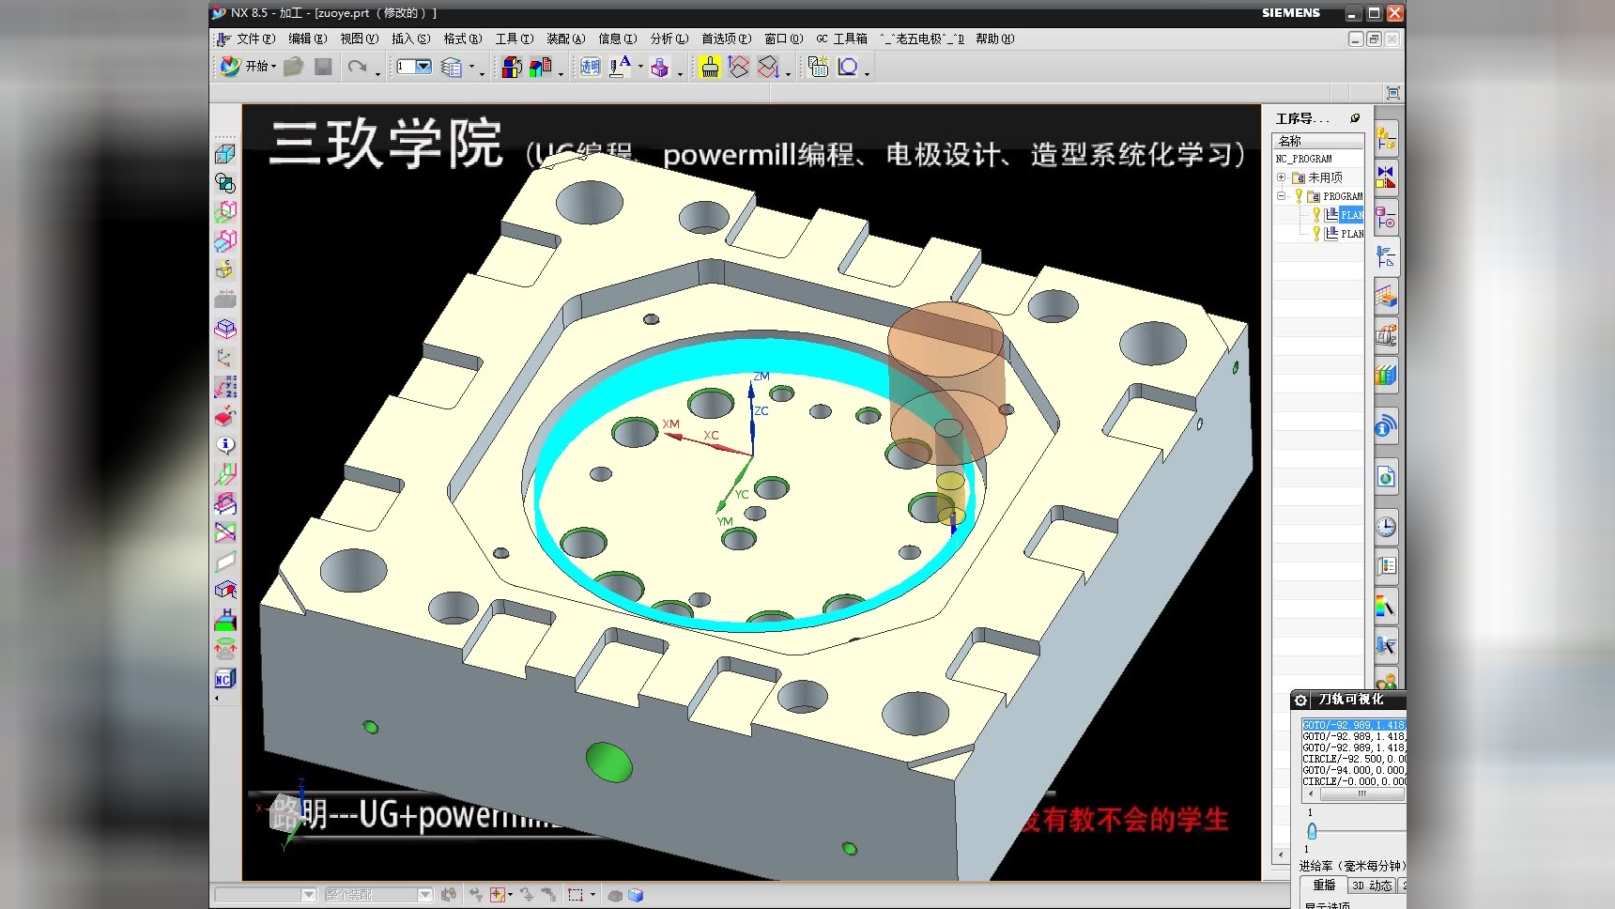Click the open file folder icon
Screen dimensions: 1615x909
[x=294, y=67]
